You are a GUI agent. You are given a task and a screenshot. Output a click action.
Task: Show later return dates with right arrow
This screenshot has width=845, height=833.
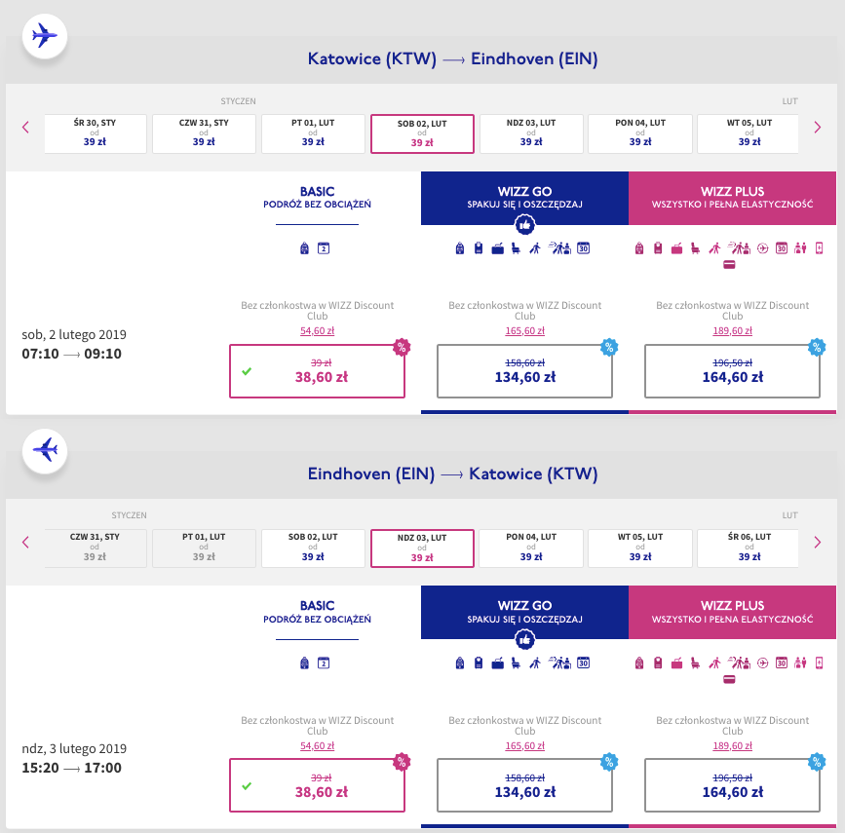[817, 542]
